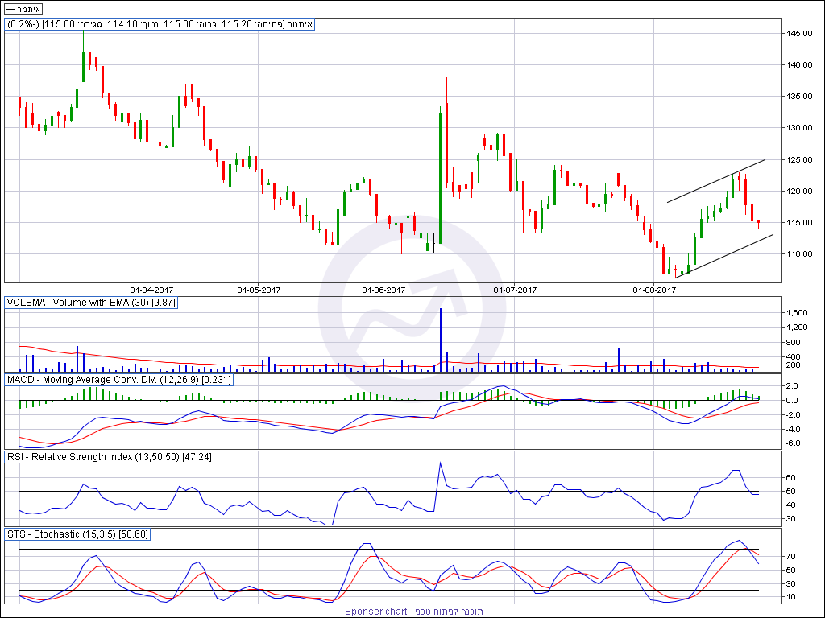Click the 01-05-2017 date marker

click(259, 289)
